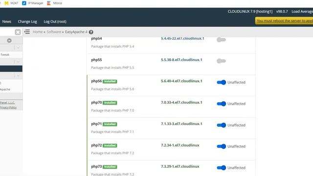This screenshot has height=176, width=313.
Task: Click the php70 package name
Action: [96, 102]
